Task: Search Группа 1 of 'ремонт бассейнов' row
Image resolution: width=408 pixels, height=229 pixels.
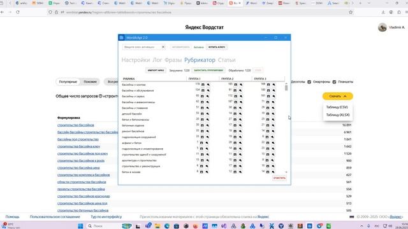Action: (207, 131)
